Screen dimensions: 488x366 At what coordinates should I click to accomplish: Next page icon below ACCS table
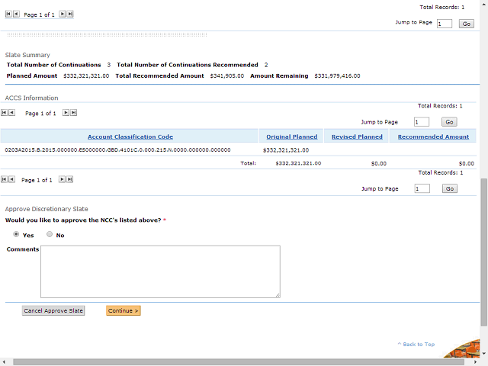(x=63, y=179)
